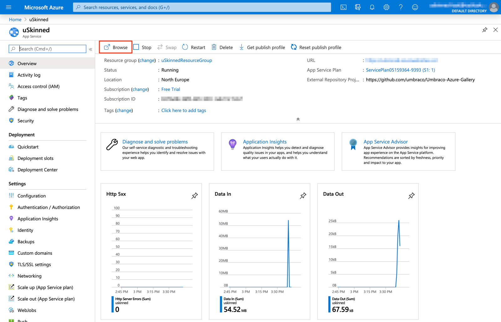Click here to add tags link
Viewport: 501px width, 322px height.
pyautogui.click(x=183, y=110)
